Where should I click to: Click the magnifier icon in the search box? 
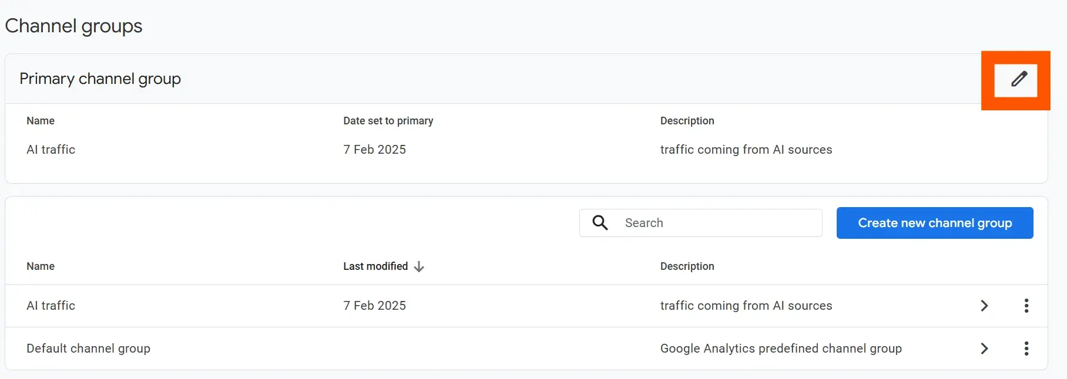point(600,223)
